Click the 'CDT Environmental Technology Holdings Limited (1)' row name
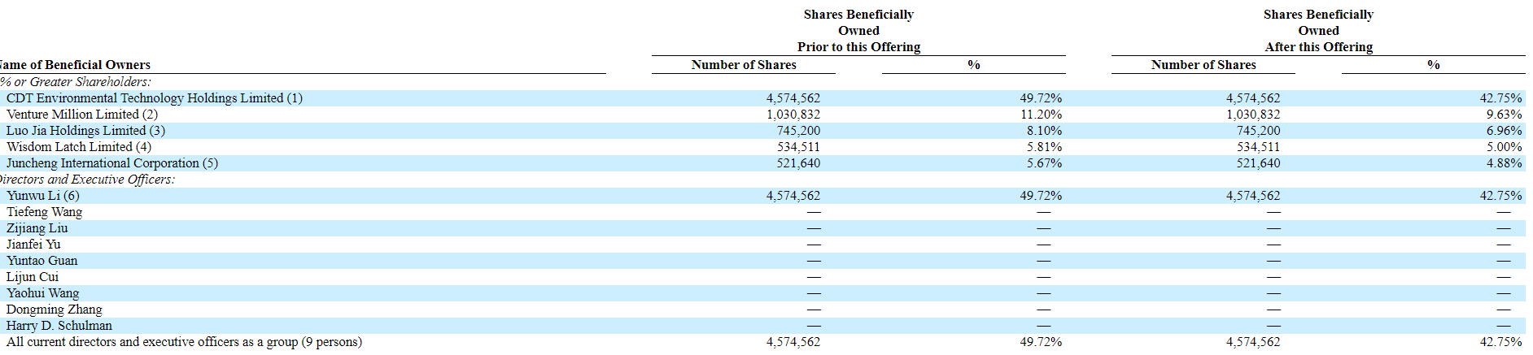The width and height of the screenshot is (1533, 355). [x=155, y=98]
